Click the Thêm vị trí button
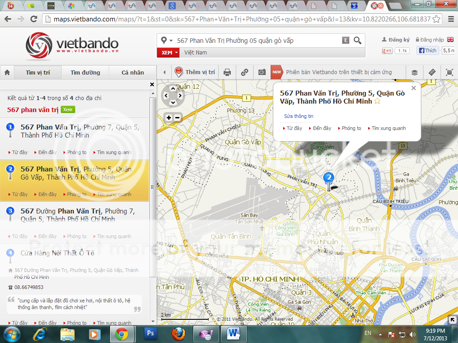 click(x=195, y=72)
